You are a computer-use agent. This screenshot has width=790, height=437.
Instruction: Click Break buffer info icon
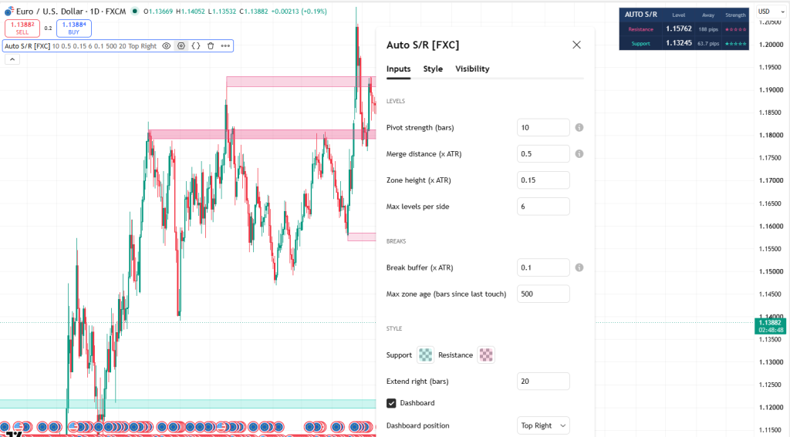[579, 267]
